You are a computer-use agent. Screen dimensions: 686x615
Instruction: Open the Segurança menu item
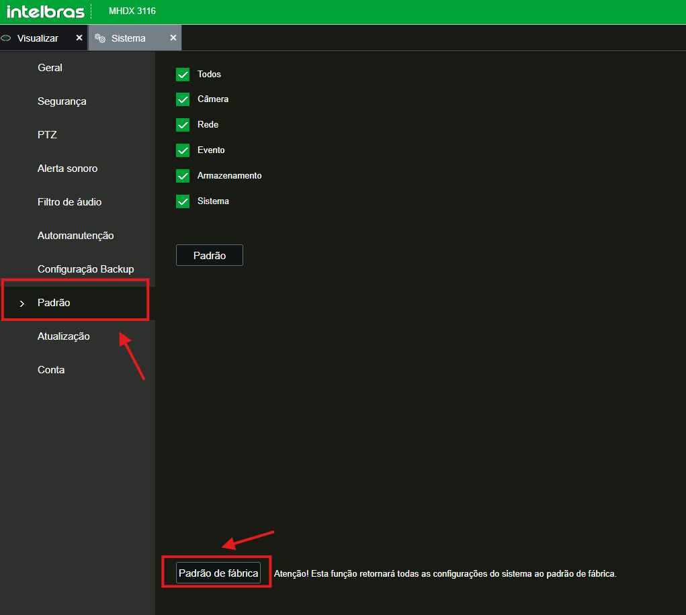click(62, 101)
